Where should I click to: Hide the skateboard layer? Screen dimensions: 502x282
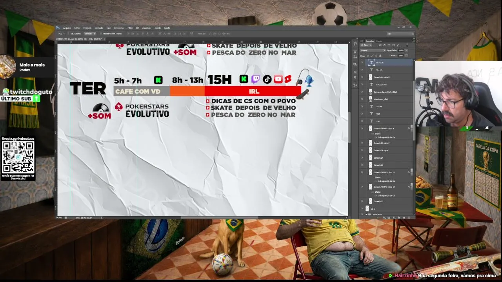point(362,99)
